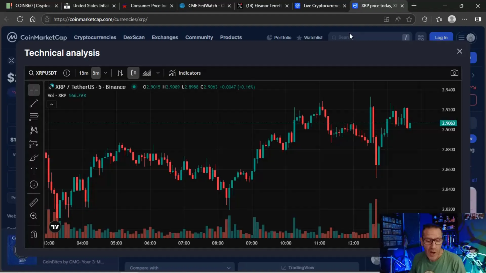Select area chart style
Image resolution: width=486 pixels, height=273 pixels.
(x=147, y=73)
